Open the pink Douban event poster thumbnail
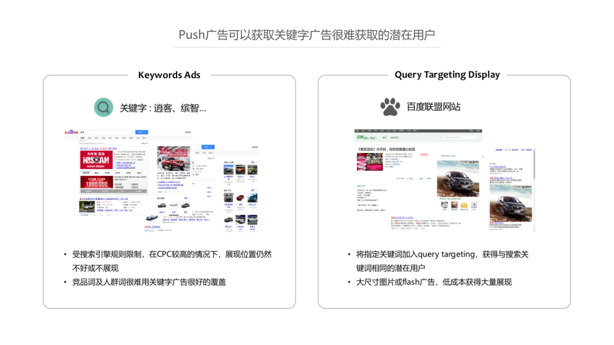The height and width of the screenshot is (345, 614). point(369,162)
